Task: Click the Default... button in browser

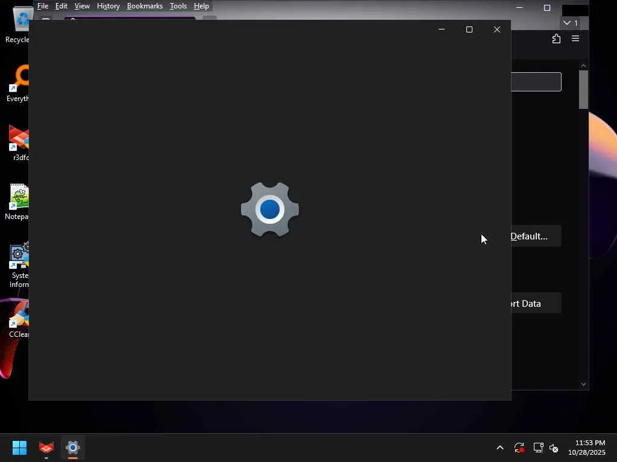Action: pos(536,236)
